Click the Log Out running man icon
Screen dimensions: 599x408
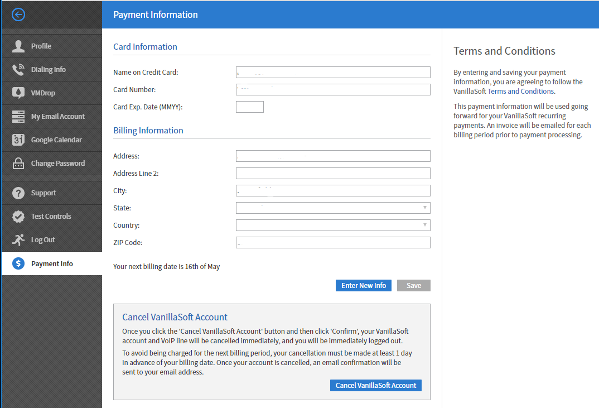[x=18, y=240]
